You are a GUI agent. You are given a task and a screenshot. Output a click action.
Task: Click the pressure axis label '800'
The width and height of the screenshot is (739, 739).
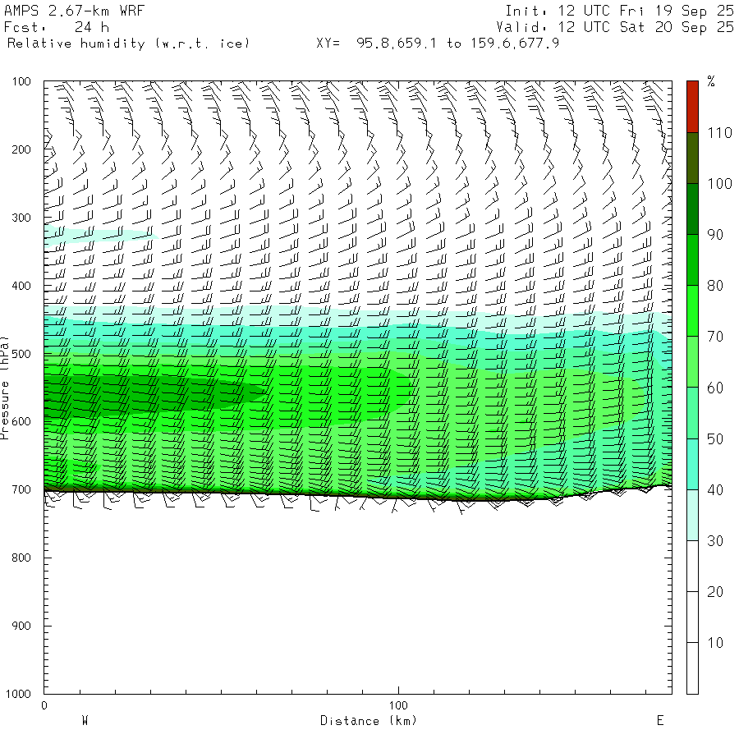[21, 558]
